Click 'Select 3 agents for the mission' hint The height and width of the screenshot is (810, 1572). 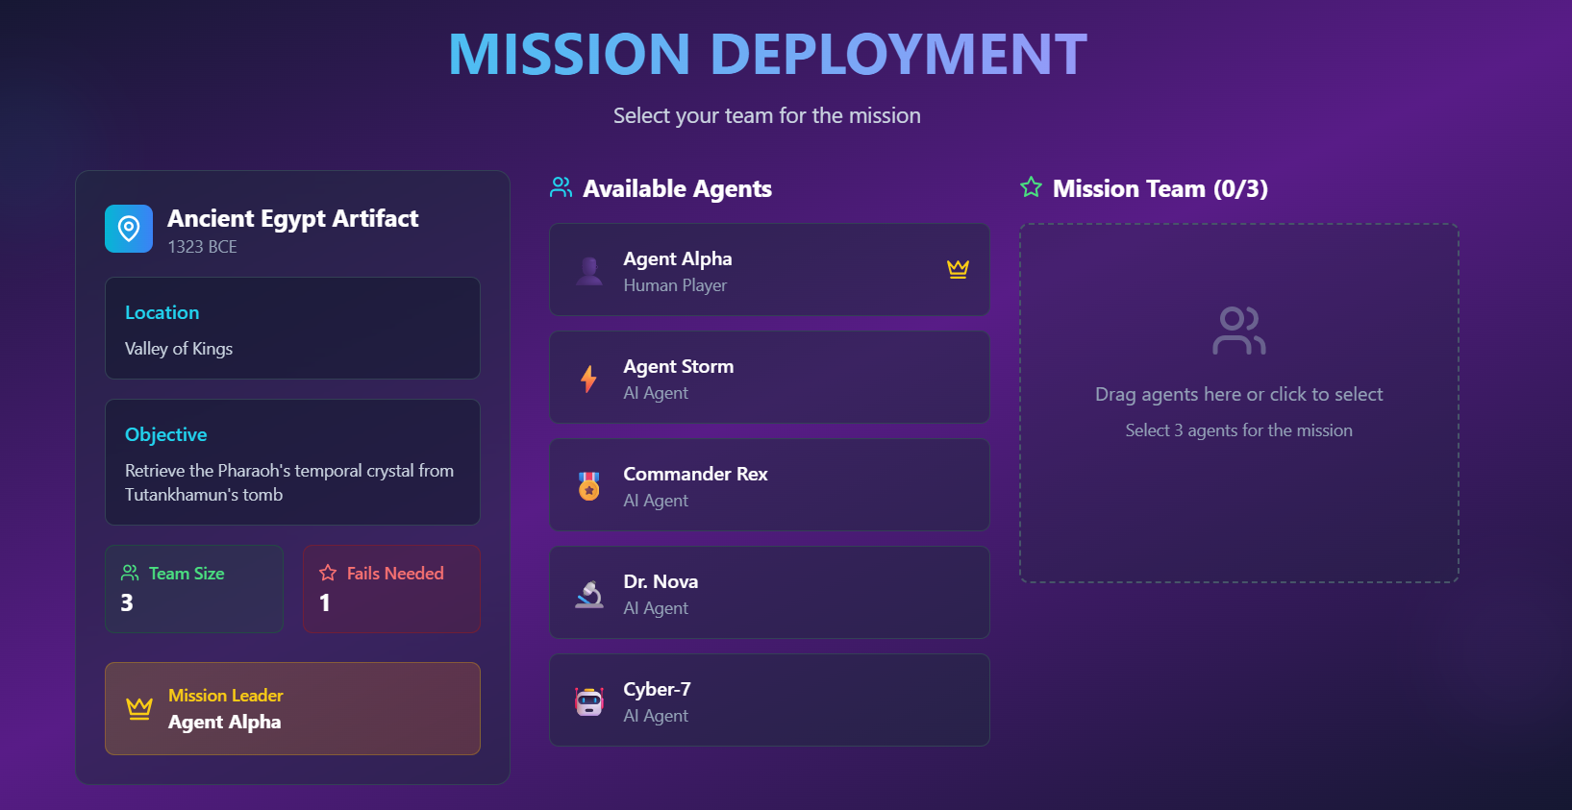click(1239, 430)
